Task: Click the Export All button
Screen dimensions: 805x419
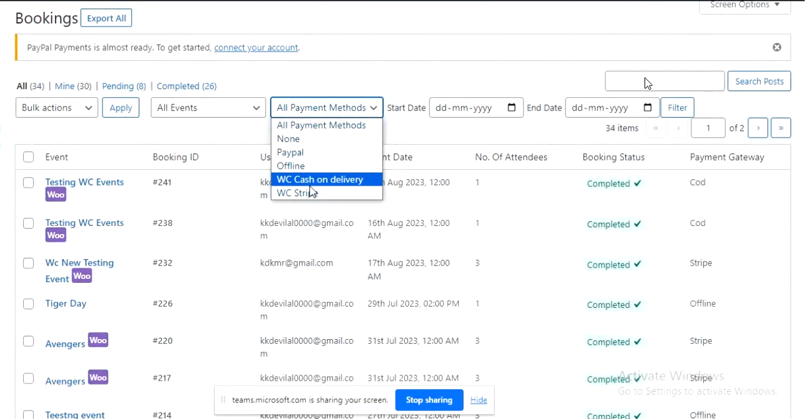Action: point(106,19)
